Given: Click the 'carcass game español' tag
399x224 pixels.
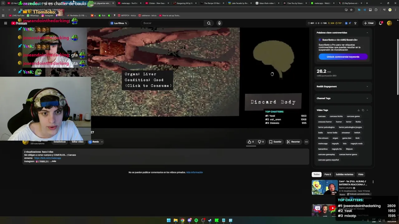Looking at the screenshot, I should point(328,160).
